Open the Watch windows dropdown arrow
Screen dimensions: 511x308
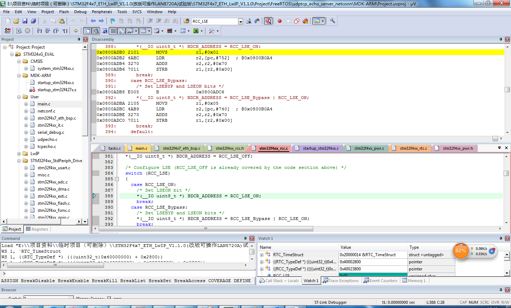(136, 31)
